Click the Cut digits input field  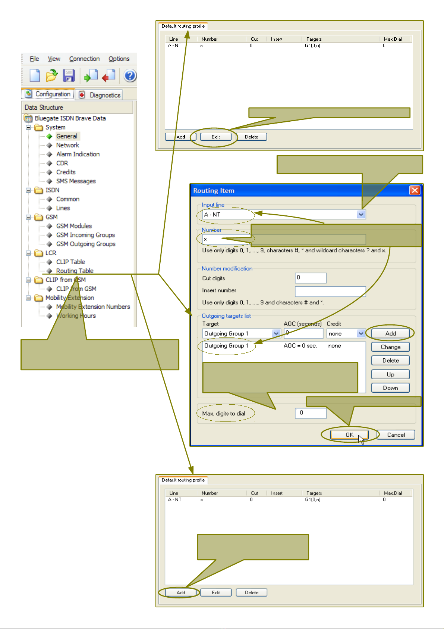311,278
